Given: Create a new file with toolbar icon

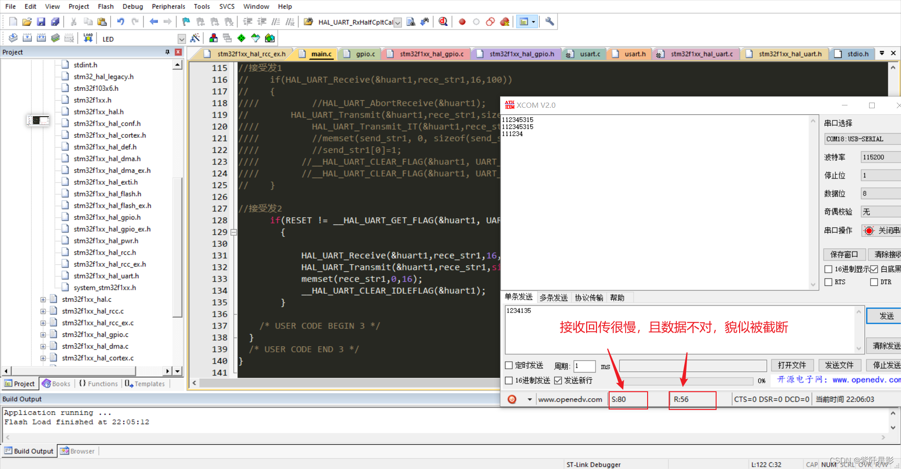Looking at the screenshot, I should (x=13, y=22).
